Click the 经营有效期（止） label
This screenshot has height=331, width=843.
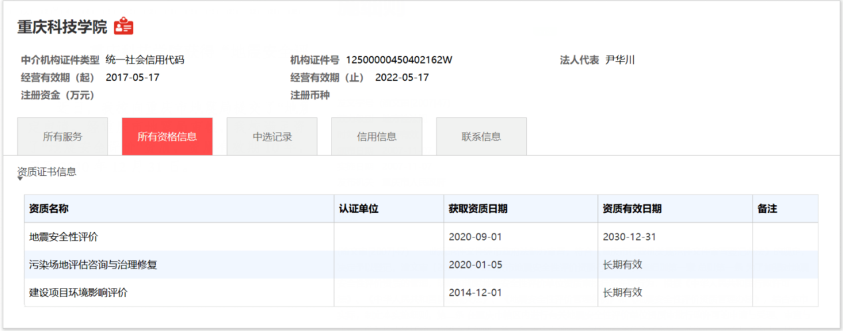pyautogui.click(x=328, y=77)
